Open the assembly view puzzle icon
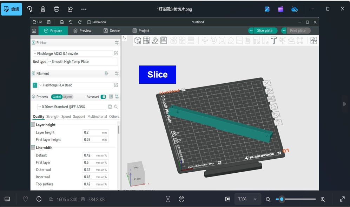This screenshot has height=207, width=350. point(313,40)
